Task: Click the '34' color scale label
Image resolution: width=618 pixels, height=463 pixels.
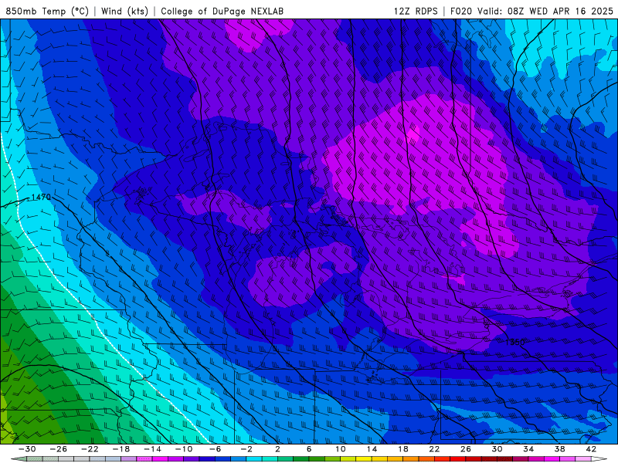Action: [528, 449]
